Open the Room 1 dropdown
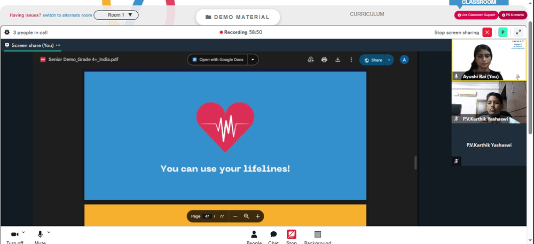The width and height of the screenshot is (534, 244). [x=116, y=15]
